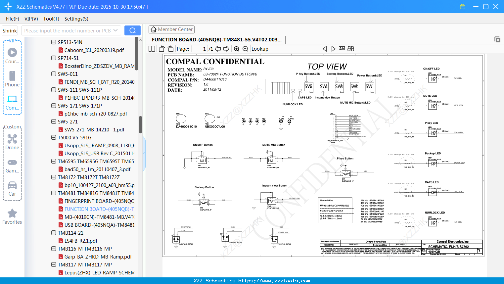Collapse the SP513-54N tree node
504x284 pixels.
[54, 42]
